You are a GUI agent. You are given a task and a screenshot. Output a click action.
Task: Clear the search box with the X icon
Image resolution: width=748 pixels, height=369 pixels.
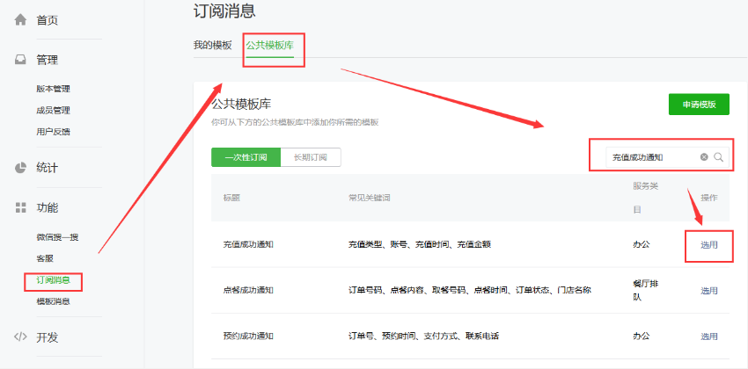point(704,157)
